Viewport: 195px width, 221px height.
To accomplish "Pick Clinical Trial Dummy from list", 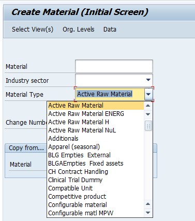I will [x=95, y=180].
